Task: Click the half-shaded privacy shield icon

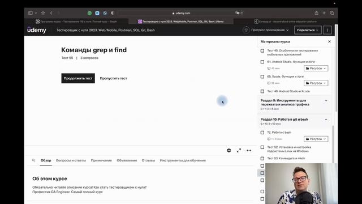Action: (113, 13)
